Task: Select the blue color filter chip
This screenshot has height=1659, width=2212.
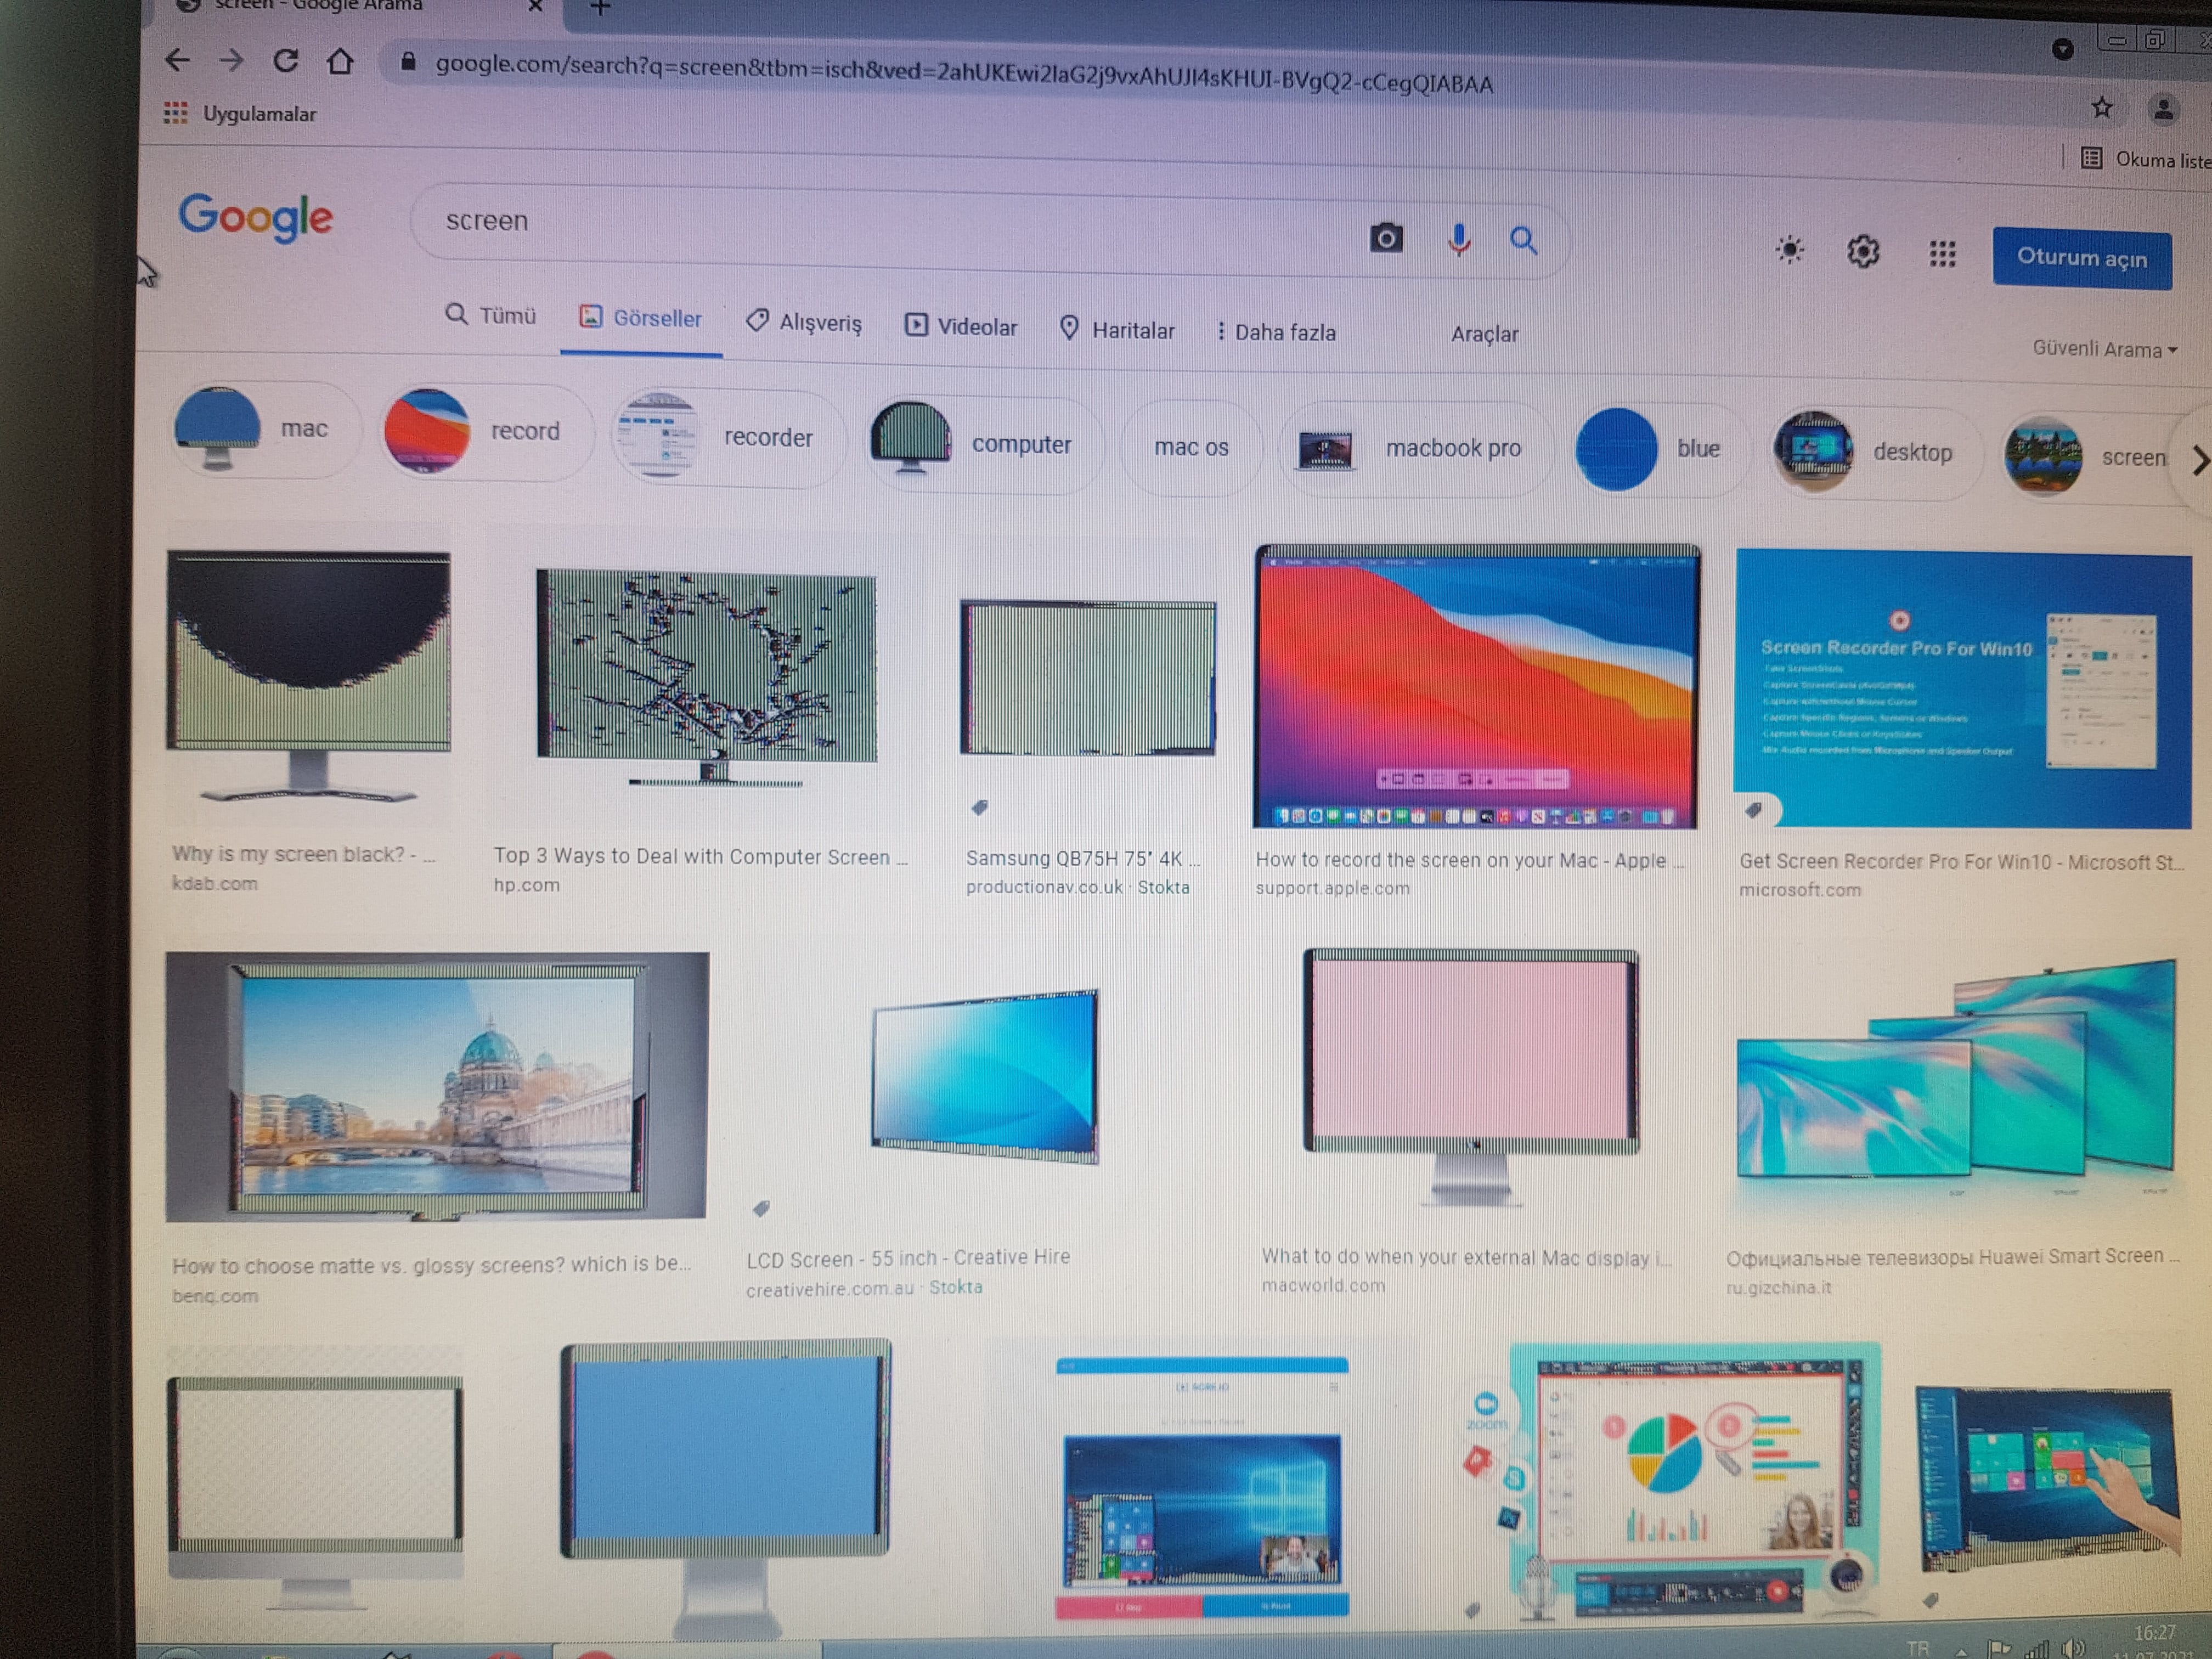Action: click(x=1659, y=449)
